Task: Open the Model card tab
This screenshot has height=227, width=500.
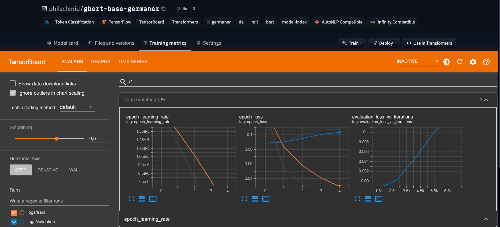Action: click(x=62, y=43)
